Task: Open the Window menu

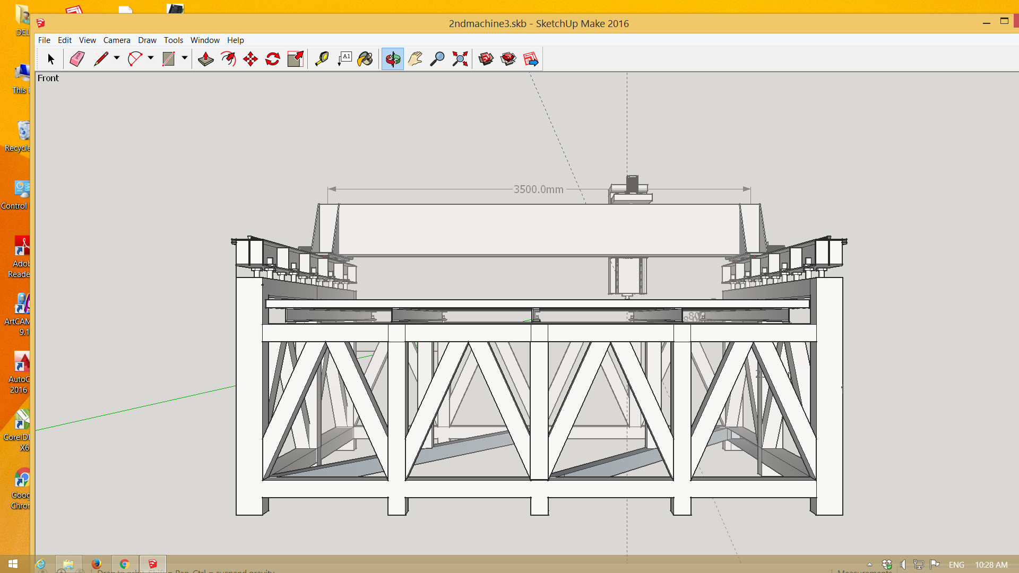Action: coord(205,40)
